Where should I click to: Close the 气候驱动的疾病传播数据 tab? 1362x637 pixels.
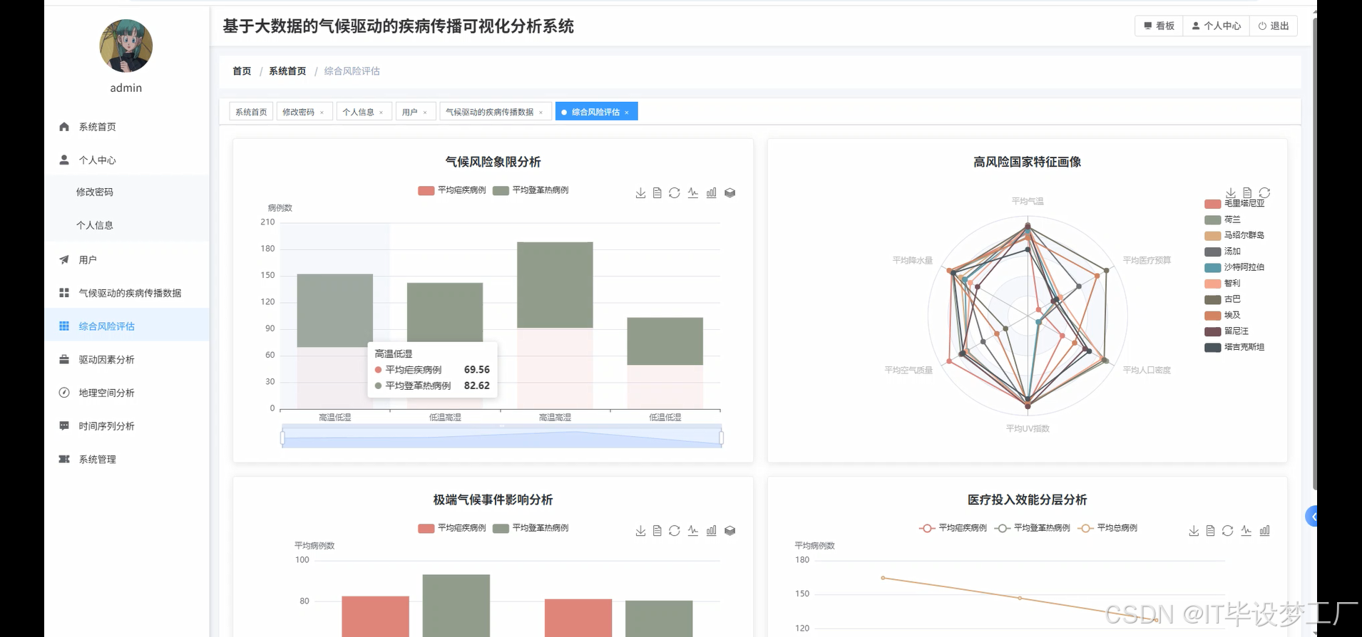click(541, 113)
